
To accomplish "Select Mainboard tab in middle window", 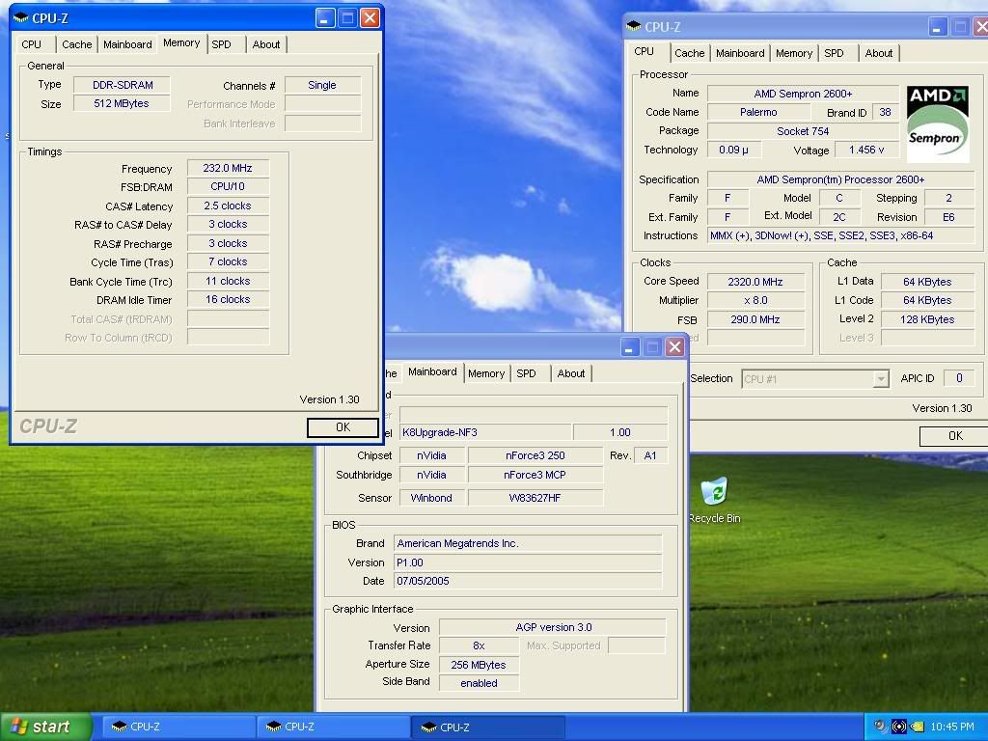I will coord(432,371).
